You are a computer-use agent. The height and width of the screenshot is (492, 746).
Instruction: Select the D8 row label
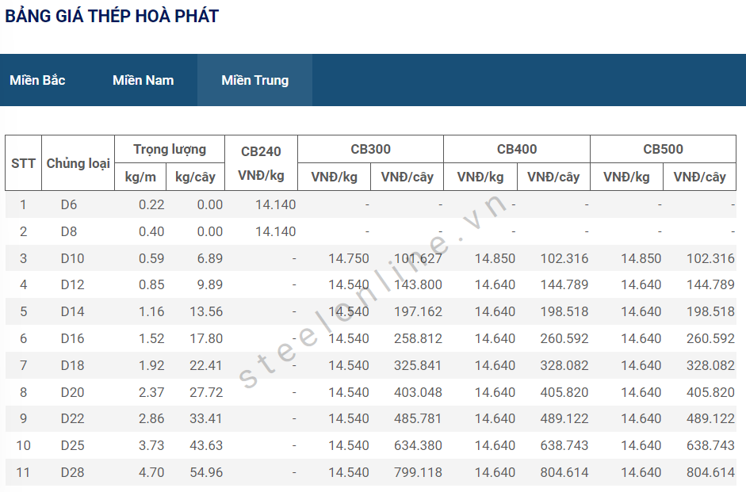point(68,231)
